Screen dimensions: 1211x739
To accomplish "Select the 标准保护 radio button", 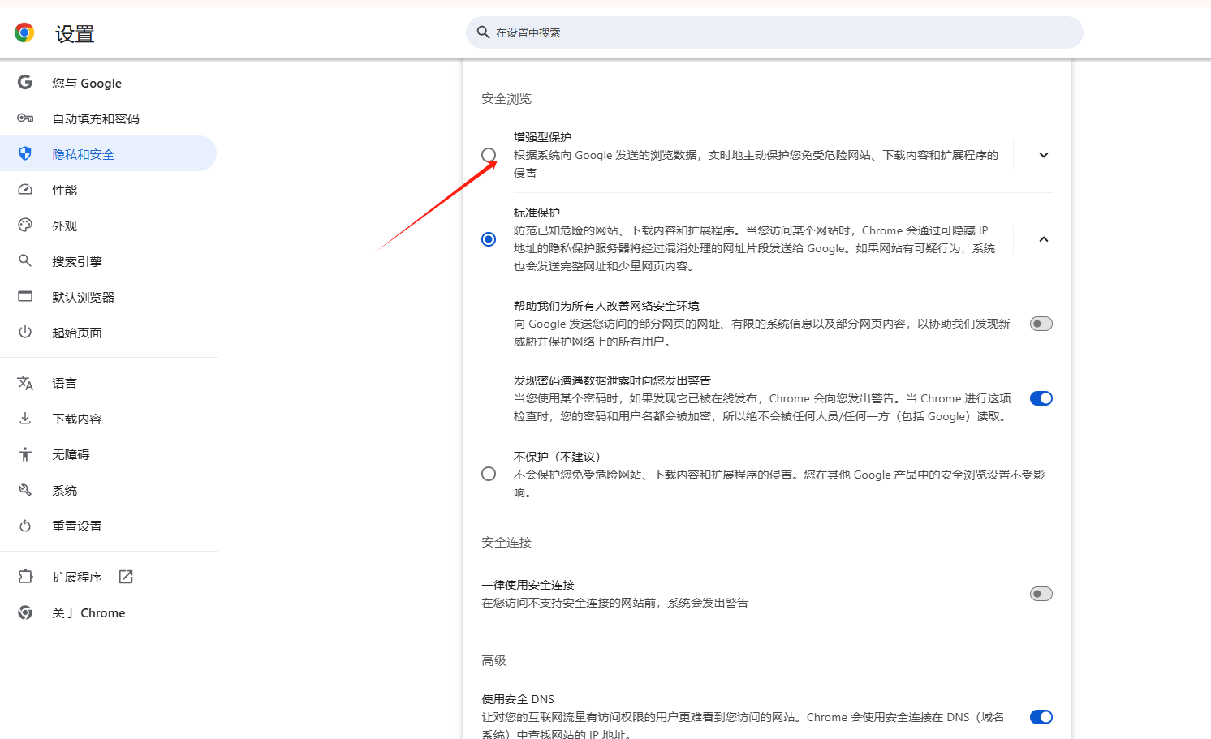I will click(x=489, y=239).
